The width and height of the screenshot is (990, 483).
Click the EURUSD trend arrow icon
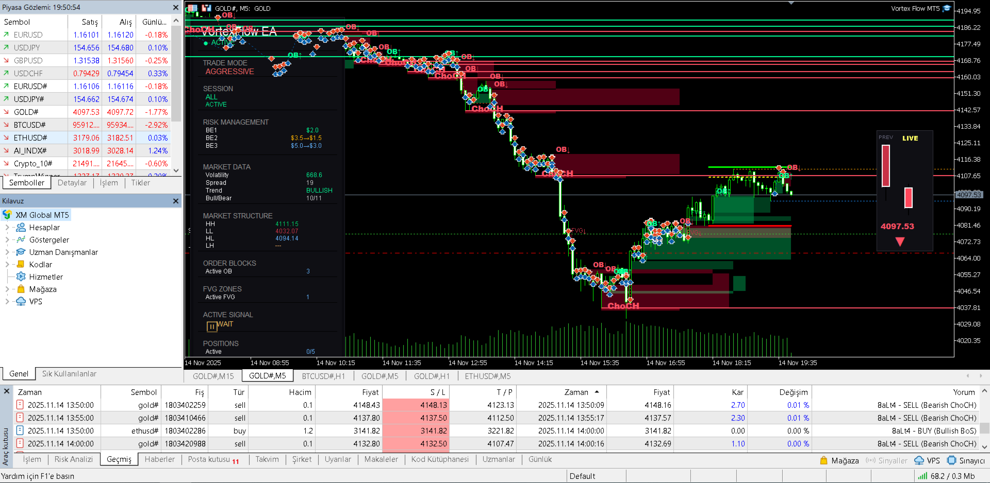pyautogui.click(x=6, y=34)
